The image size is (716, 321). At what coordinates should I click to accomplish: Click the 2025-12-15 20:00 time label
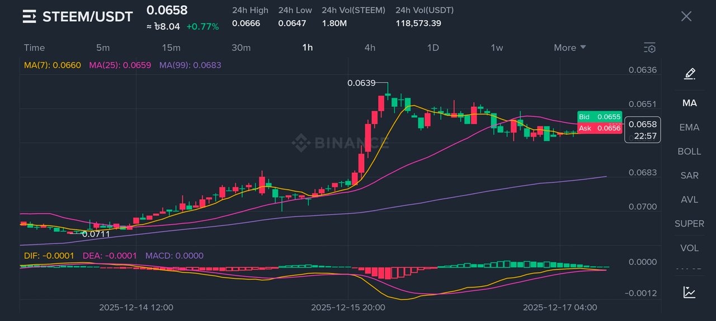tap(348, 307)
